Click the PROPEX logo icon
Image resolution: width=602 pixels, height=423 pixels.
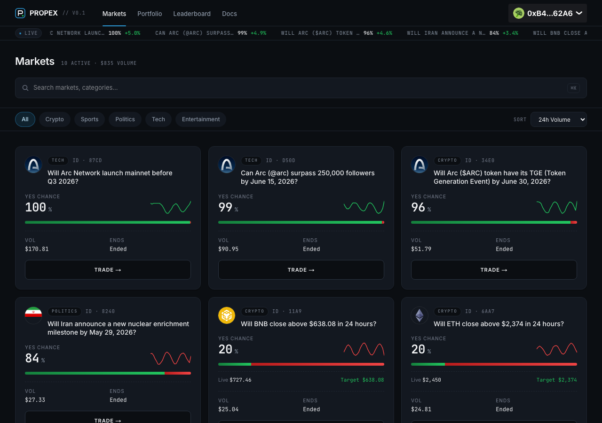[x=20, y=13]
